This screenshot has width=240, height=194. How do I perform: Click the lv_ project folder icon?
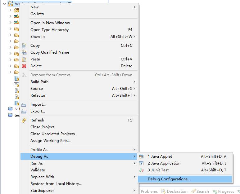point(10,108)
